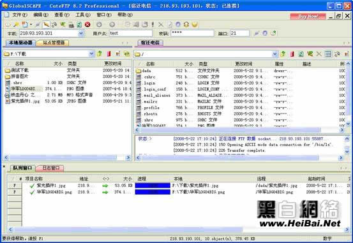Screen dimensions: 353x243
Task: Click the green folder icon in remote pane toolbar
Action: (x=310, y=54)
